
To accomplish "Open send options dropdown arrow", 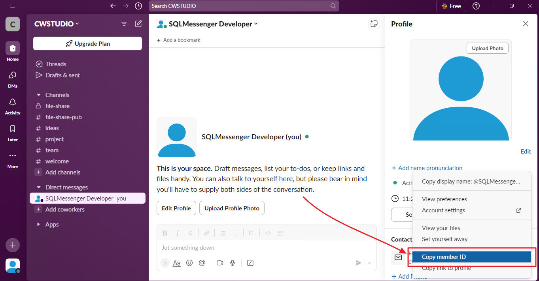I will point(370,263).
